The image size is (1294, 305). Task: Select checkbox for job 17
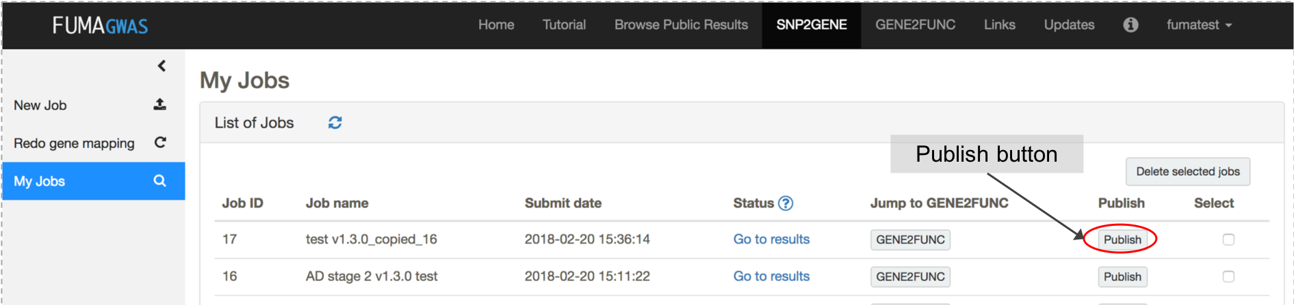(x=1228, y=239)
